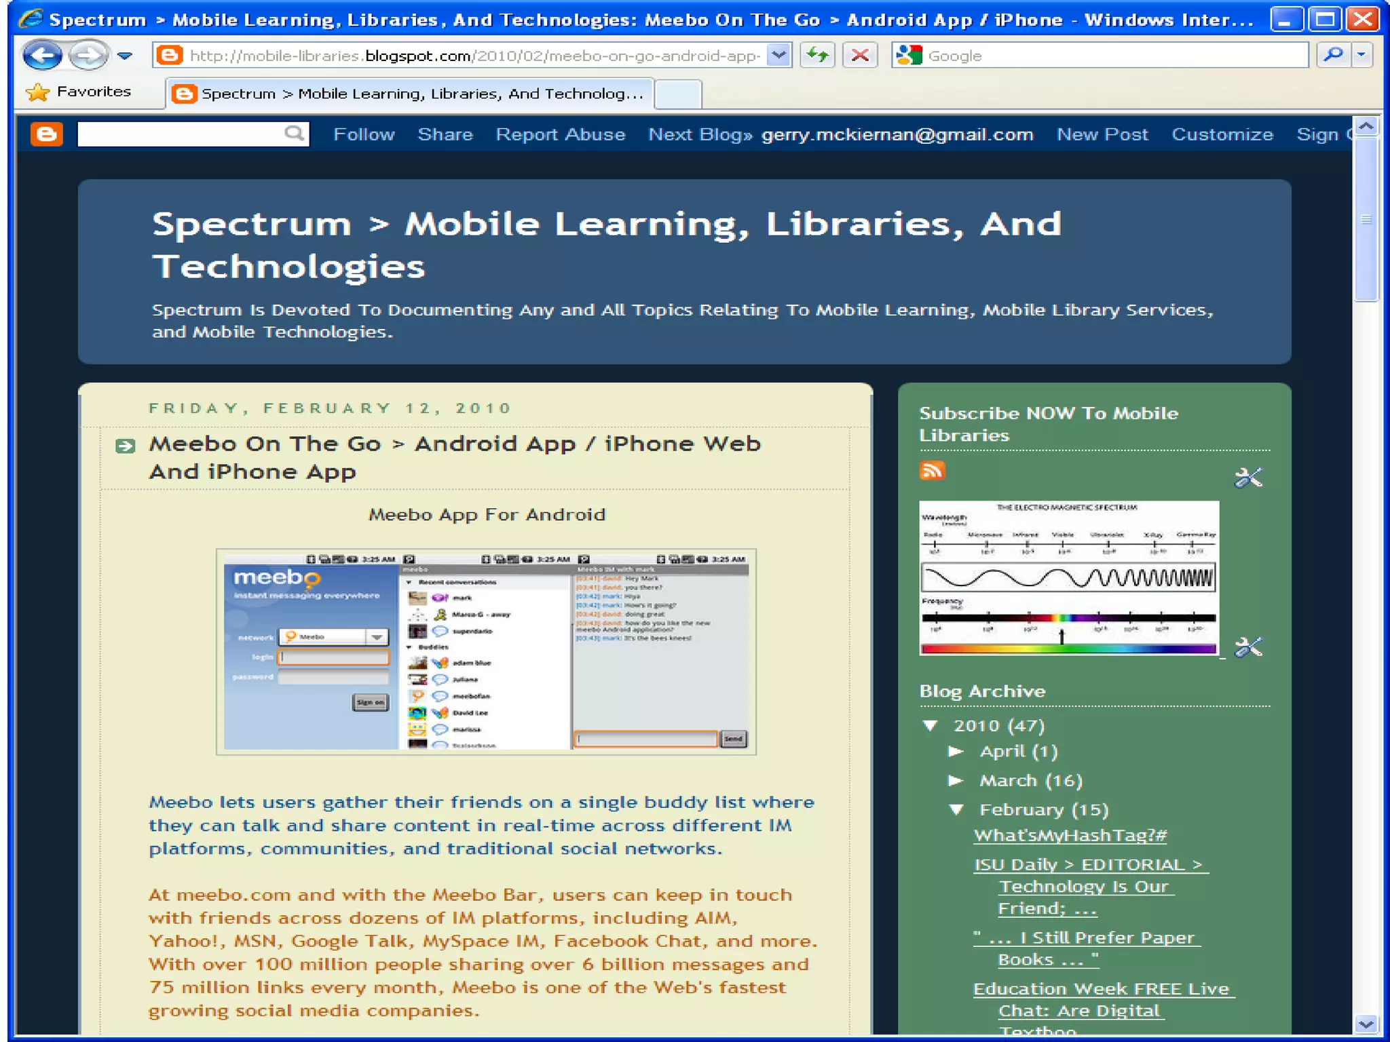Collapse the 2010 (47) archive year

(x=931, y=726)
